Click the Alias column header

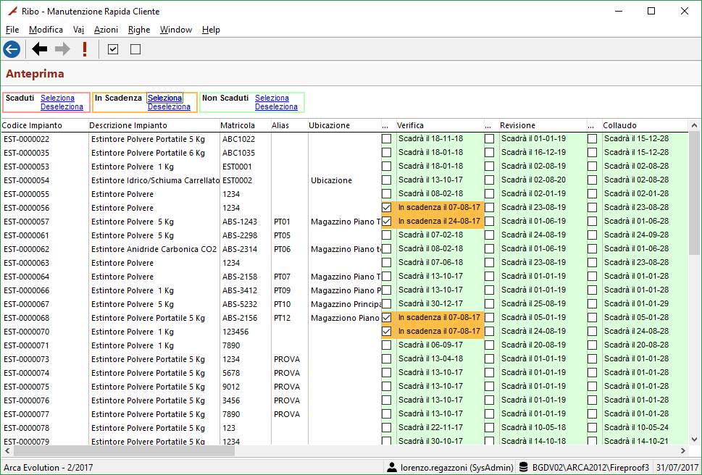[289, 126]
